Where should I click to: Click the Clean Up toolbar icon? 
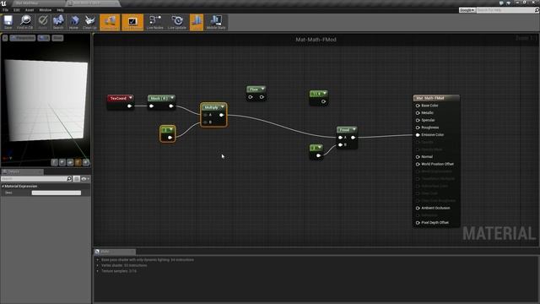tap(89, 22)
